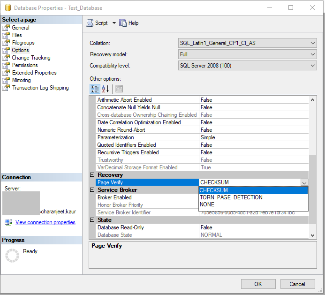Screen dimensions: 325x295
Task: Click the Filegroups page icon
Action: click(x=6, y=43)
